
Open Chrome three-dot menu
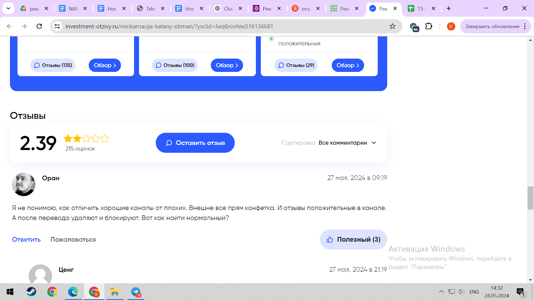tap(525, 26)
